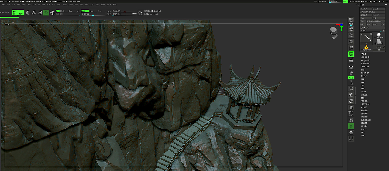Screen dimensions: 389x171
Task: Open the 帮助 (Help) menu
Action: point(115,5)
